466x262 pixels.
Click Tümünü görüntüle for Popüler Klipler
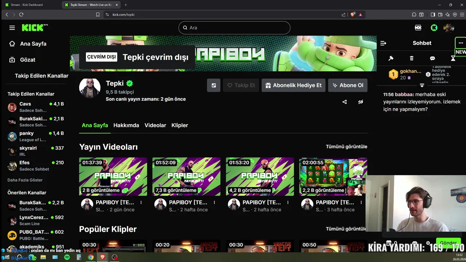pos(347,229)
